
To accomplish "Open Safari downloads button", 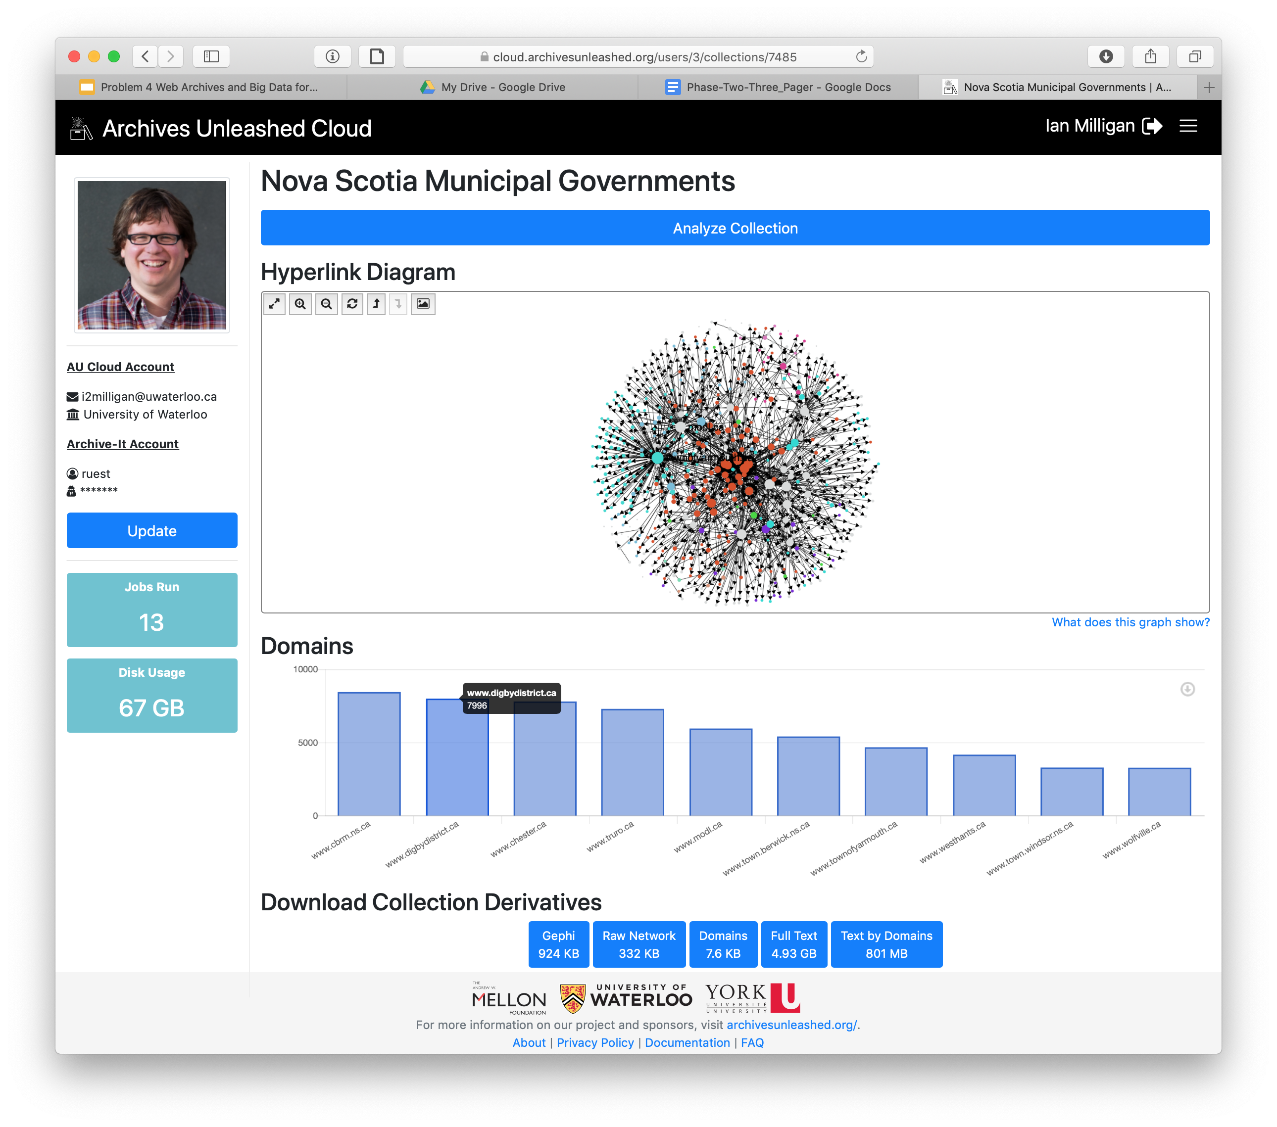I will (1106, 57).
